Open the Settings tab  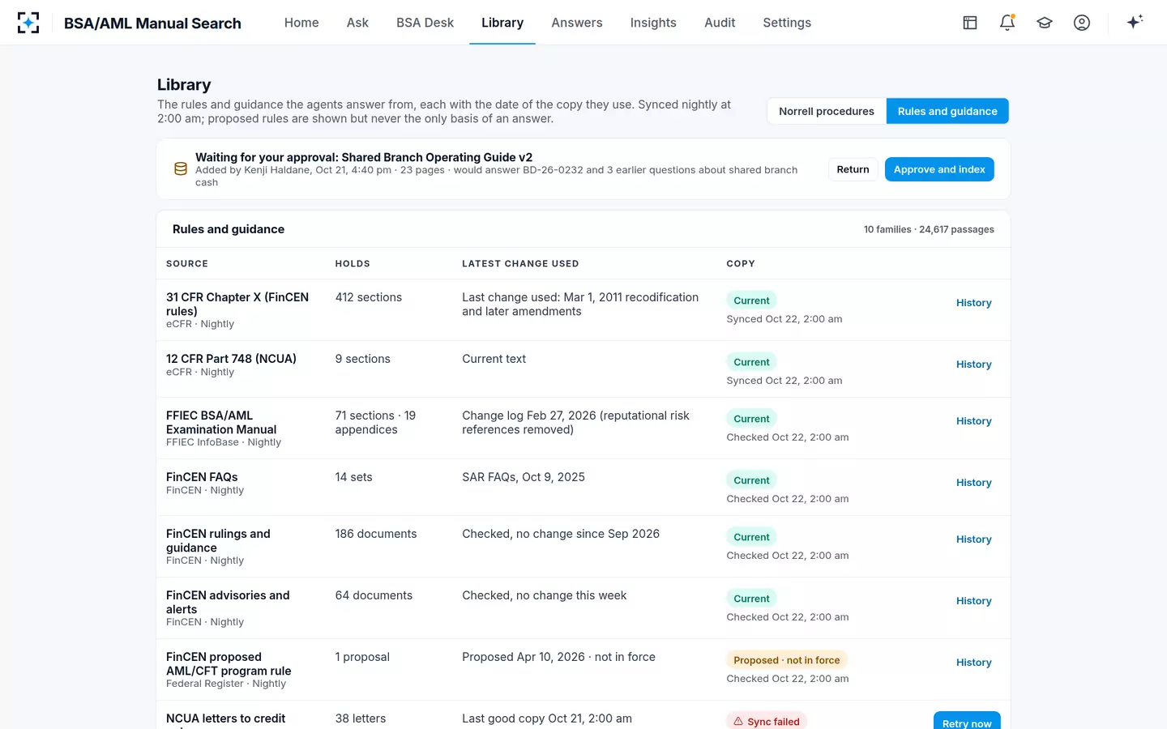pyautogui.click(x=787, y=23)
